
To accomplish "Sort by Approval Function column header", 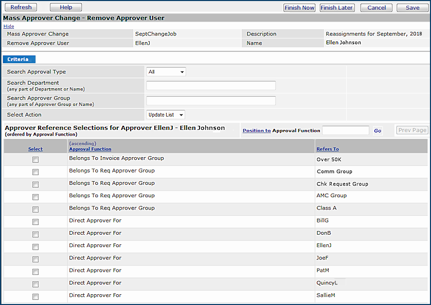I will click(90, 149).
